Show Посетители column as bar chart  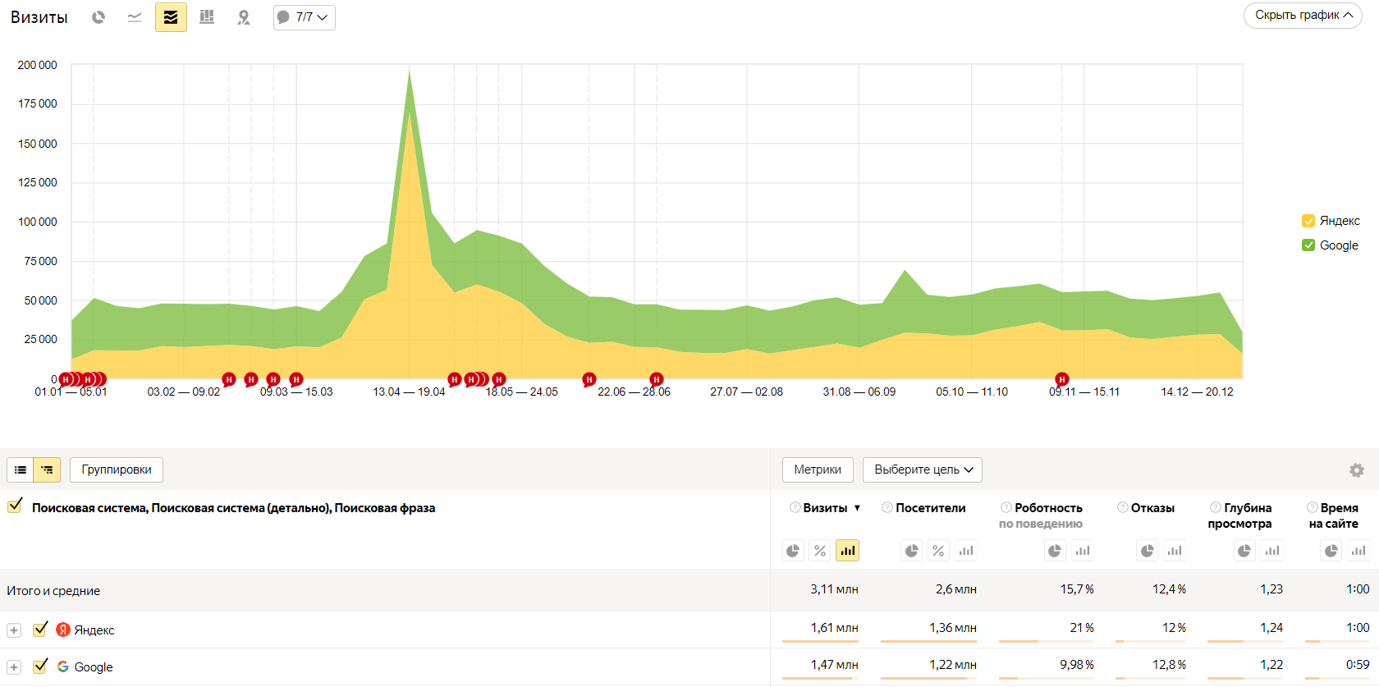(966, 551)
